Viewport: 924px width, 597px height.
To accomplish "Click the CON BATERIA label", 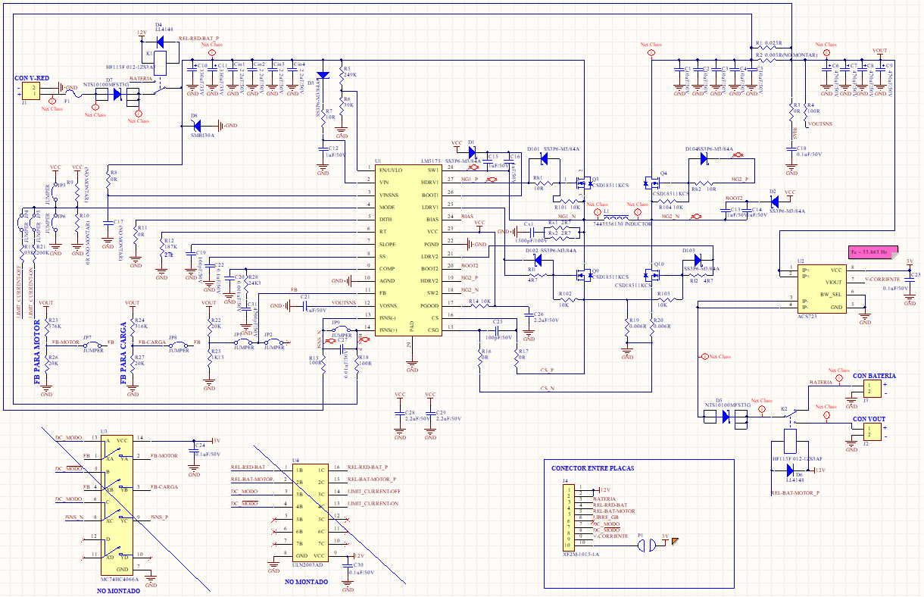I will (x=875, y=376).
